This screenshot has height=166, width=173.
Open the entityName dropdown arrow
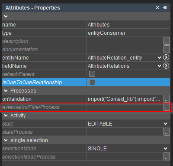159,58
